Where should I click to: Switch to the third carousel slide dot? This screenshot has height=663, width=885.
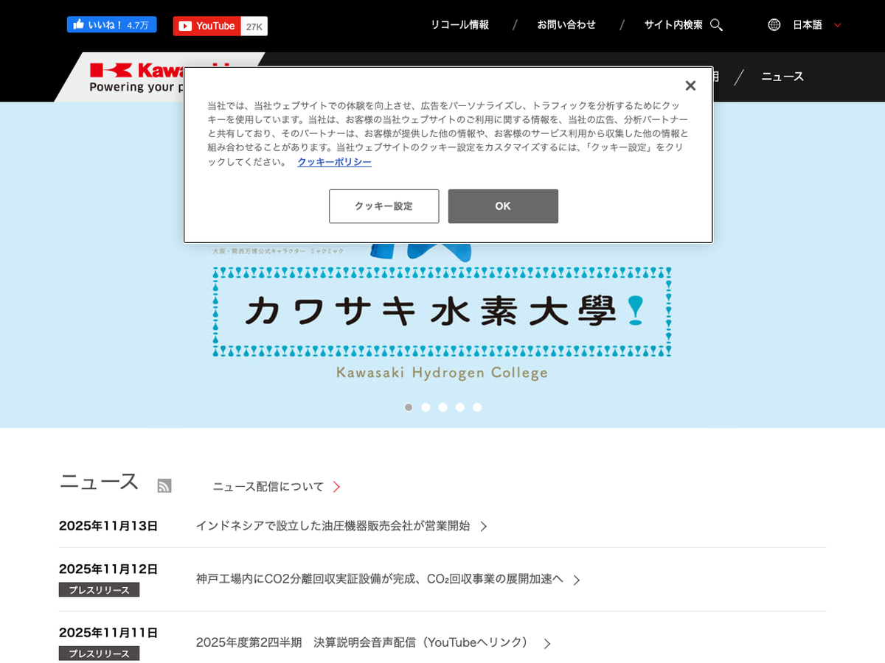point(442,407)
